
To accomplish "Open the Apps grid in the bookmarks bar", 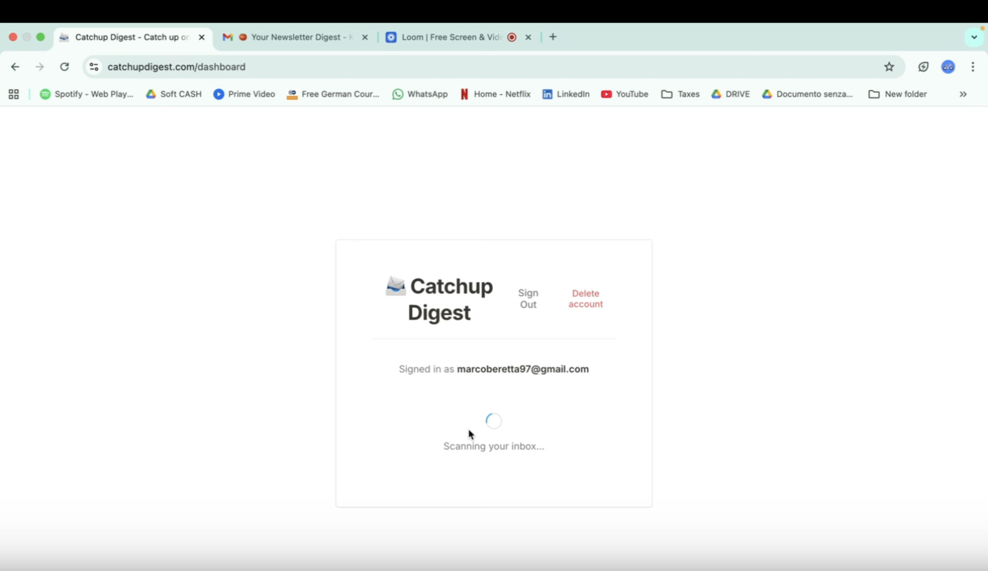I will [x=14, y=94].
